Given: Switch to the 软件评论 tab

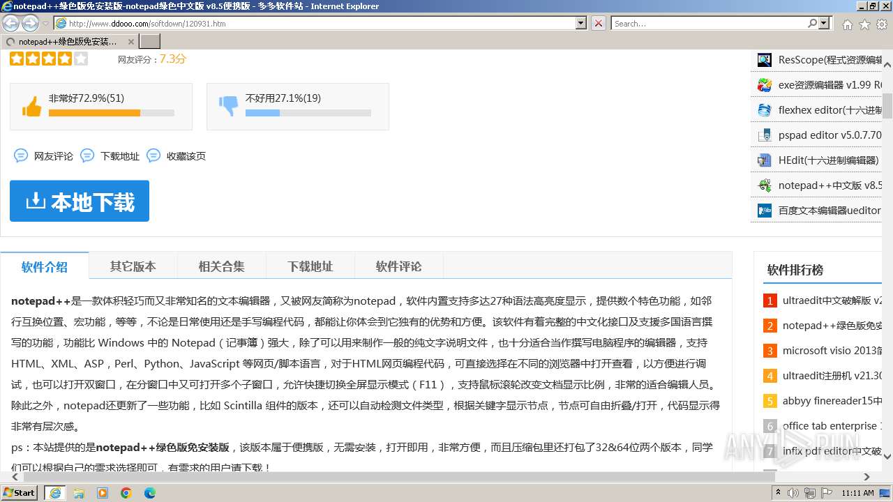Looking at the screenshot, I should click(x=398, y=266).
